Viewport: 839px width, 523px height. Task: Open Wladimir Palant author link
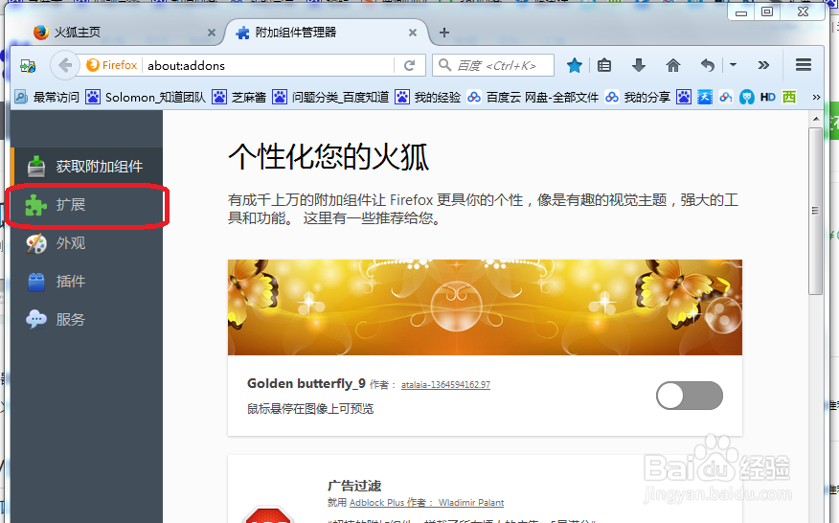471,502
